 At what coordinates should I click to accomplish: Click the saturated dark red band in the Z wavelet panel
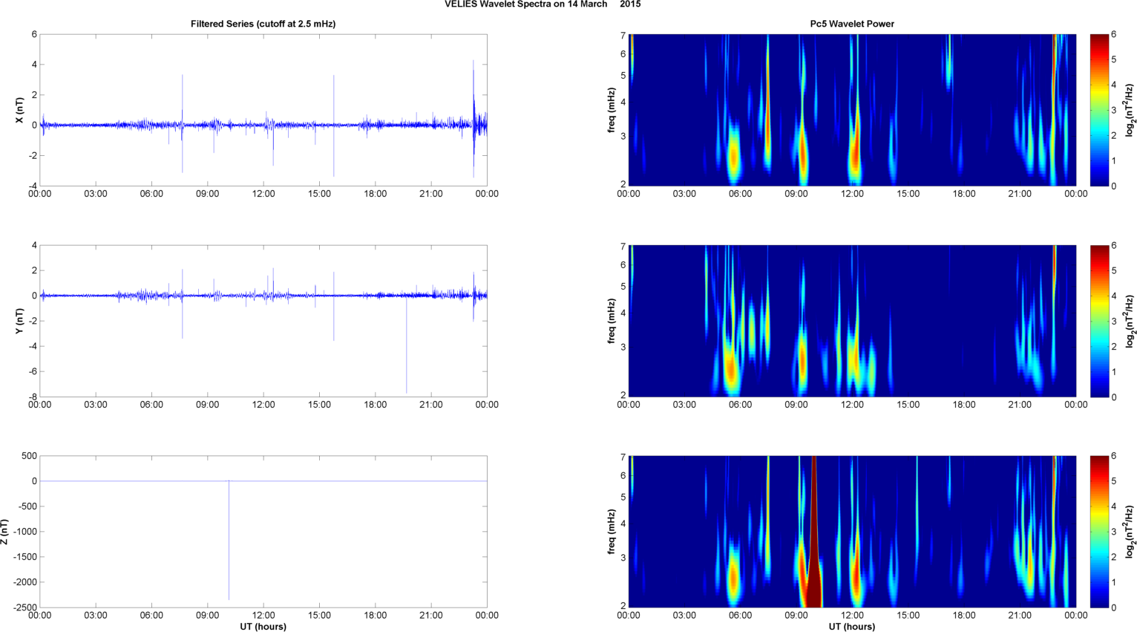coord(813,532)
